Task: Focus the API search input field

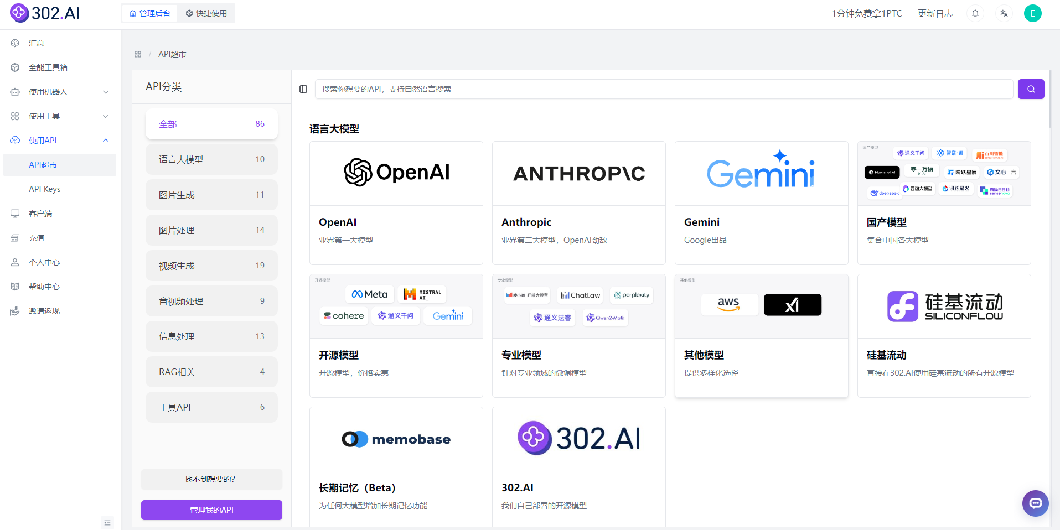Action: click(664, 89)
